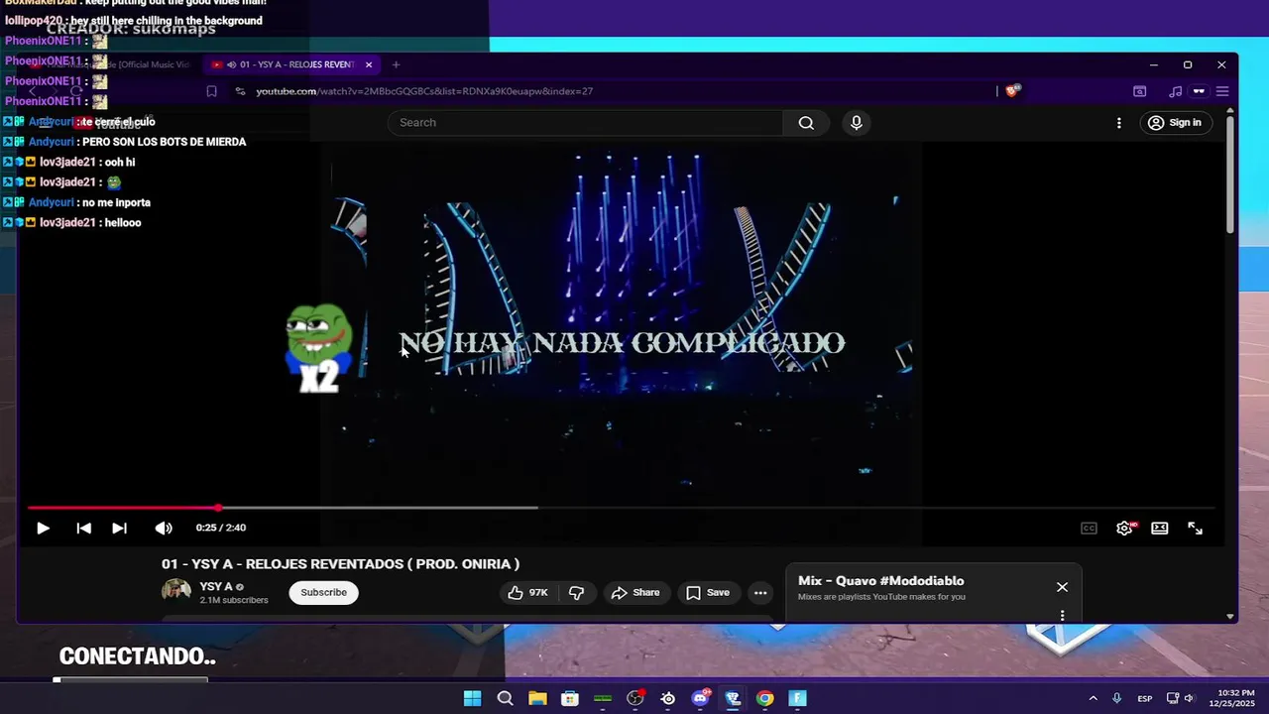Save the video to a playlist
Viewport: 1269px width, 714px height.
[x=708, y=593]
